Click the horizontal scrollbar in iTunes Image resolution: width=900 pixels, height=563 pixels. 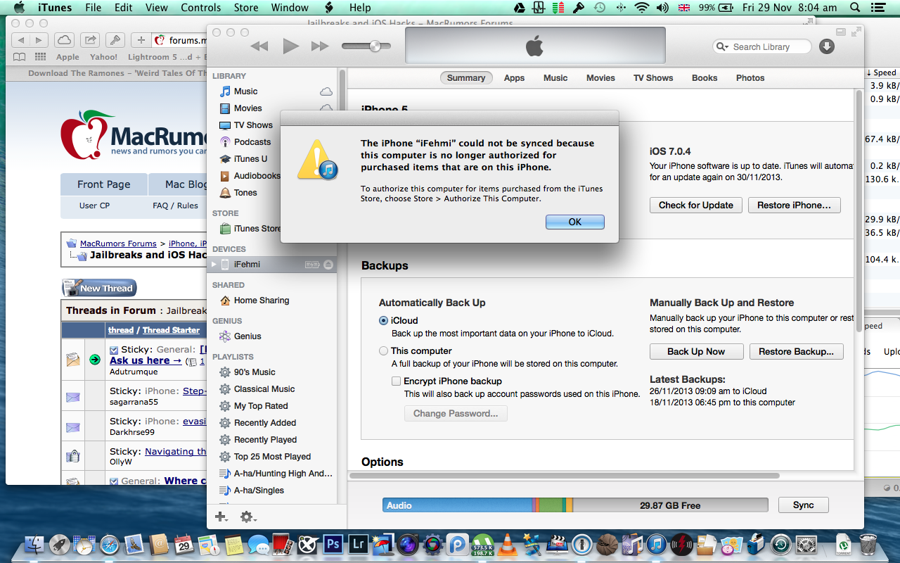pos(564,476)
